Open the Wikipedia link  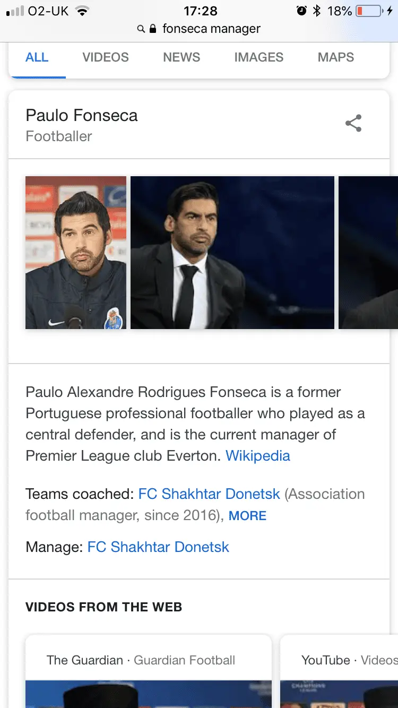258,456
